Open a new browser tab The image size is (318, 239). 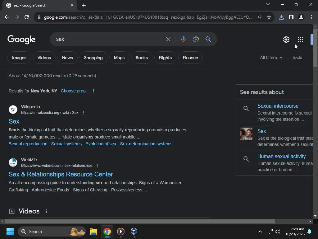coord(84,5)
